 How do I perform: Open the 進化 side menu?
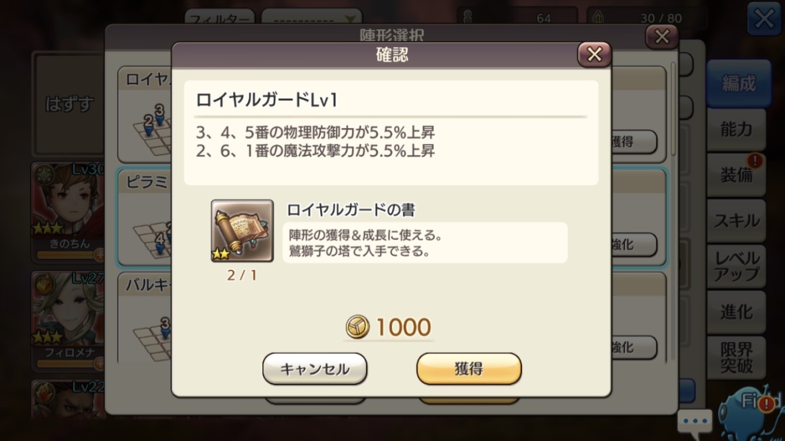point(737,312)
